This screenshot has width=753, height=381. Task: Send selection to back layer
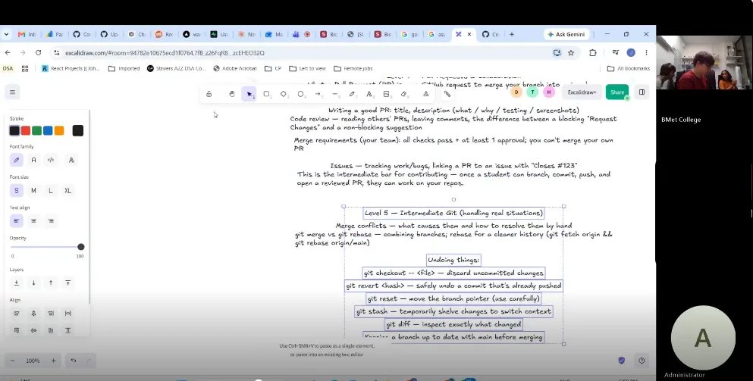click(17, 283)
